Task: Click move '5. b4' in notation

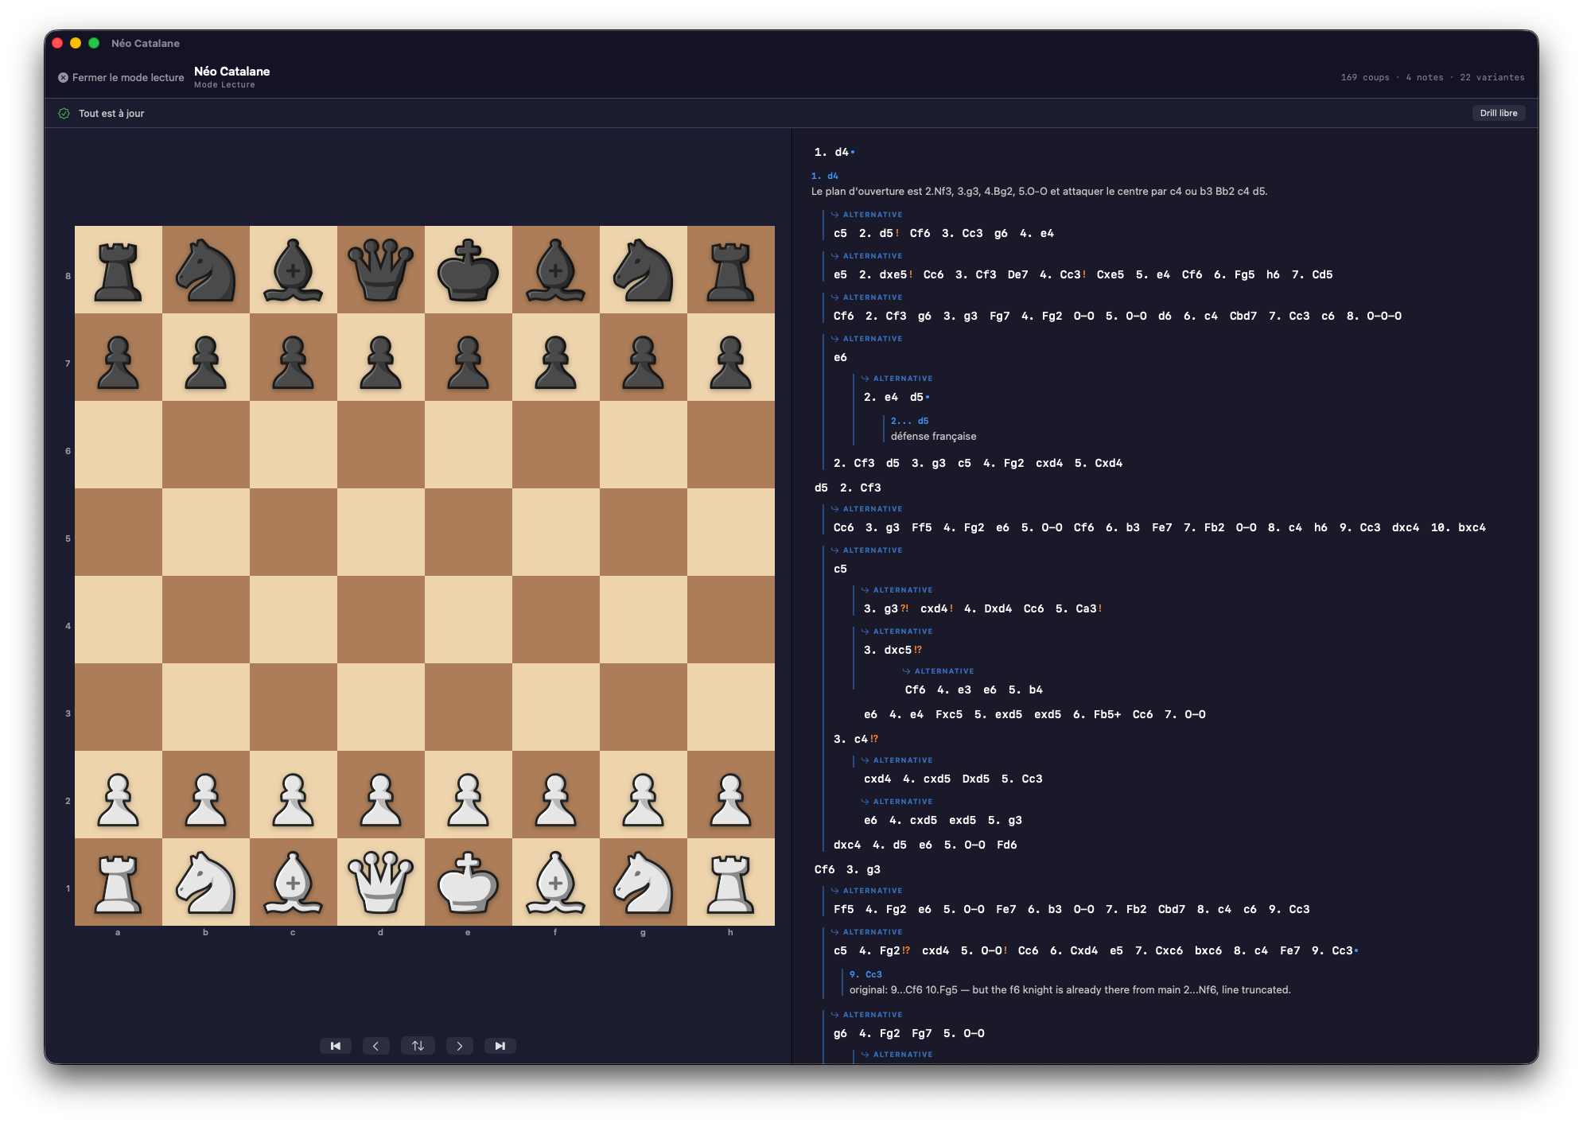Action: (x=1025, y=690)
